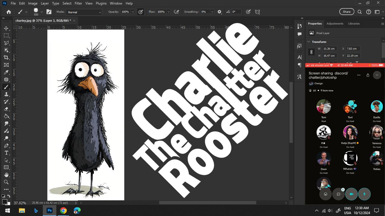Select the Object Selection tool
Screen dimensions: 385x216
pos(6,50)
